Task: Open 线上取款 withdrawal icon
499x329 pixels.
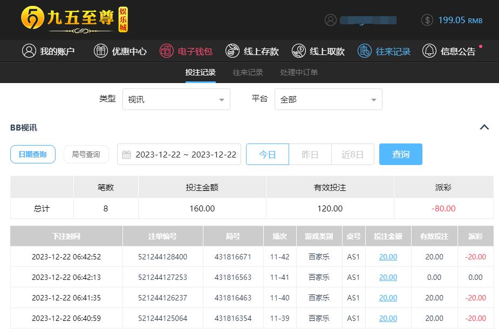Action: click(x=298, y=51)
